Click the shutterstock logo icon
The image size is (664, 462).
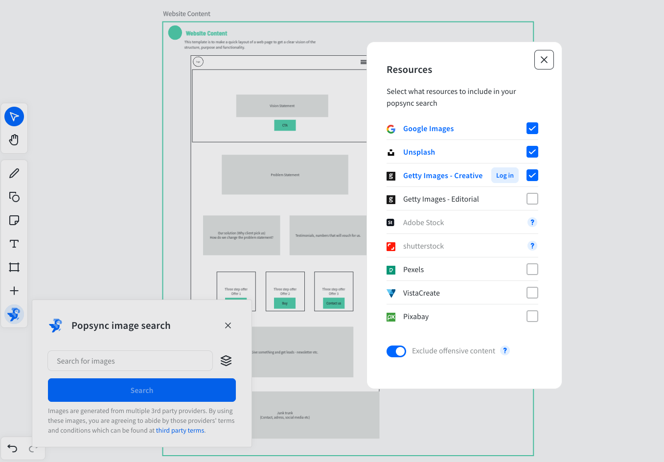pos(391,246)
